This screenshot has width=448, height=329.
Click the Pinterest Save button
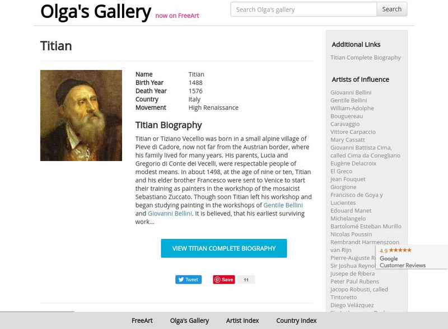pyautogui.click(x=224, y=280)
